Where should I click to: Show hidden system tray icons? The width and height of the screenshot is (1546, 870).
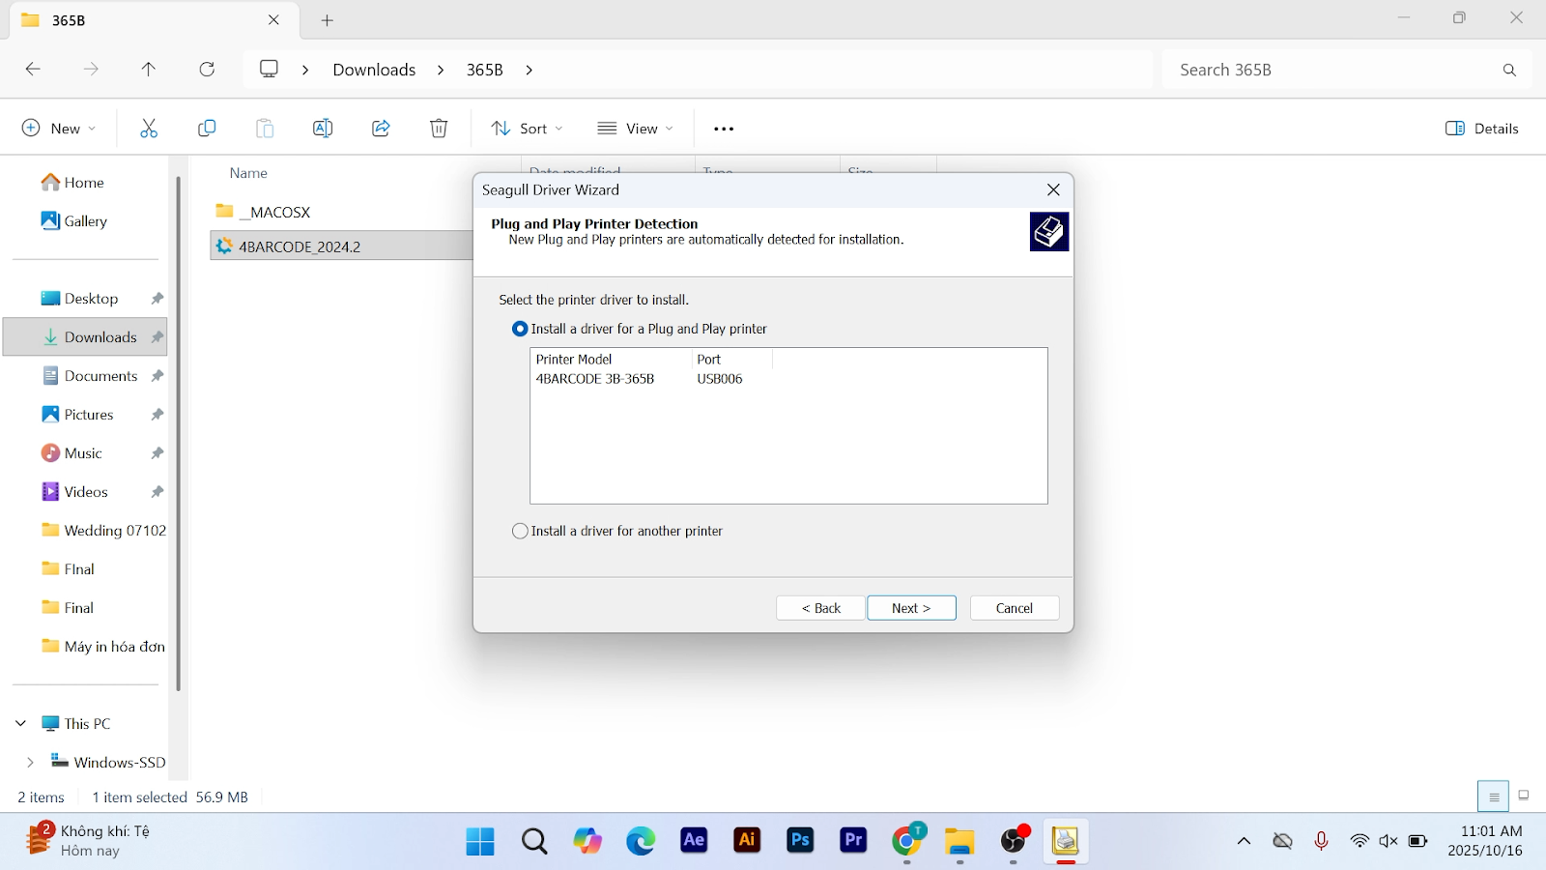pos(1244,841)
